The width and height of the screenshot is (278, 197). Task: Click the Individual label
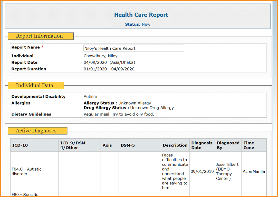pos(22,56)
